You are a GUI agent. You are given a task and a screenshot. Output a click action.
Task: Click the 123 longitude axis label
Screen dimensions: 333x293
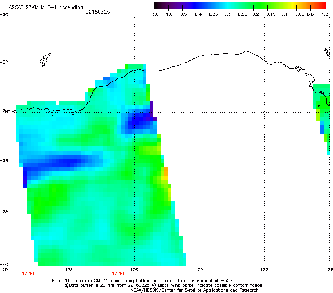(69, 270)
